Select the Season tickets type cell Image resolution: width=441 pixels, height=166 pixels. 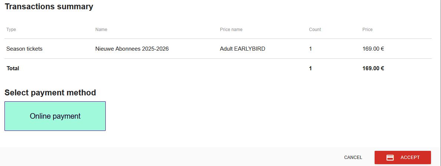pyautogui.click(x=24, y=49)
